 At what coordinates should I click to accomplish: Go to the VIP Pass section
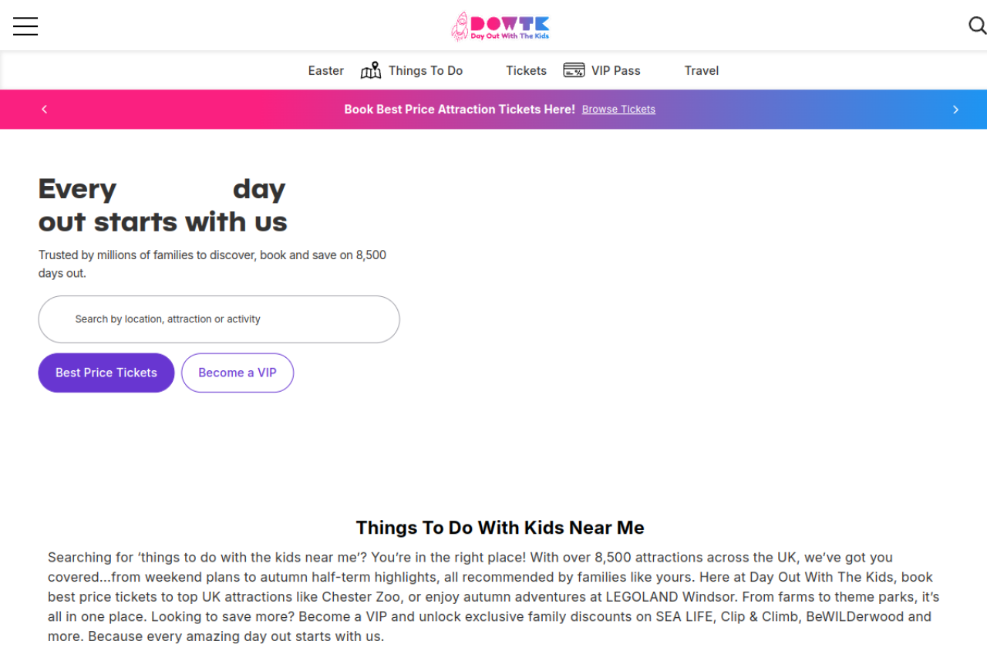(x=615, y=71)
